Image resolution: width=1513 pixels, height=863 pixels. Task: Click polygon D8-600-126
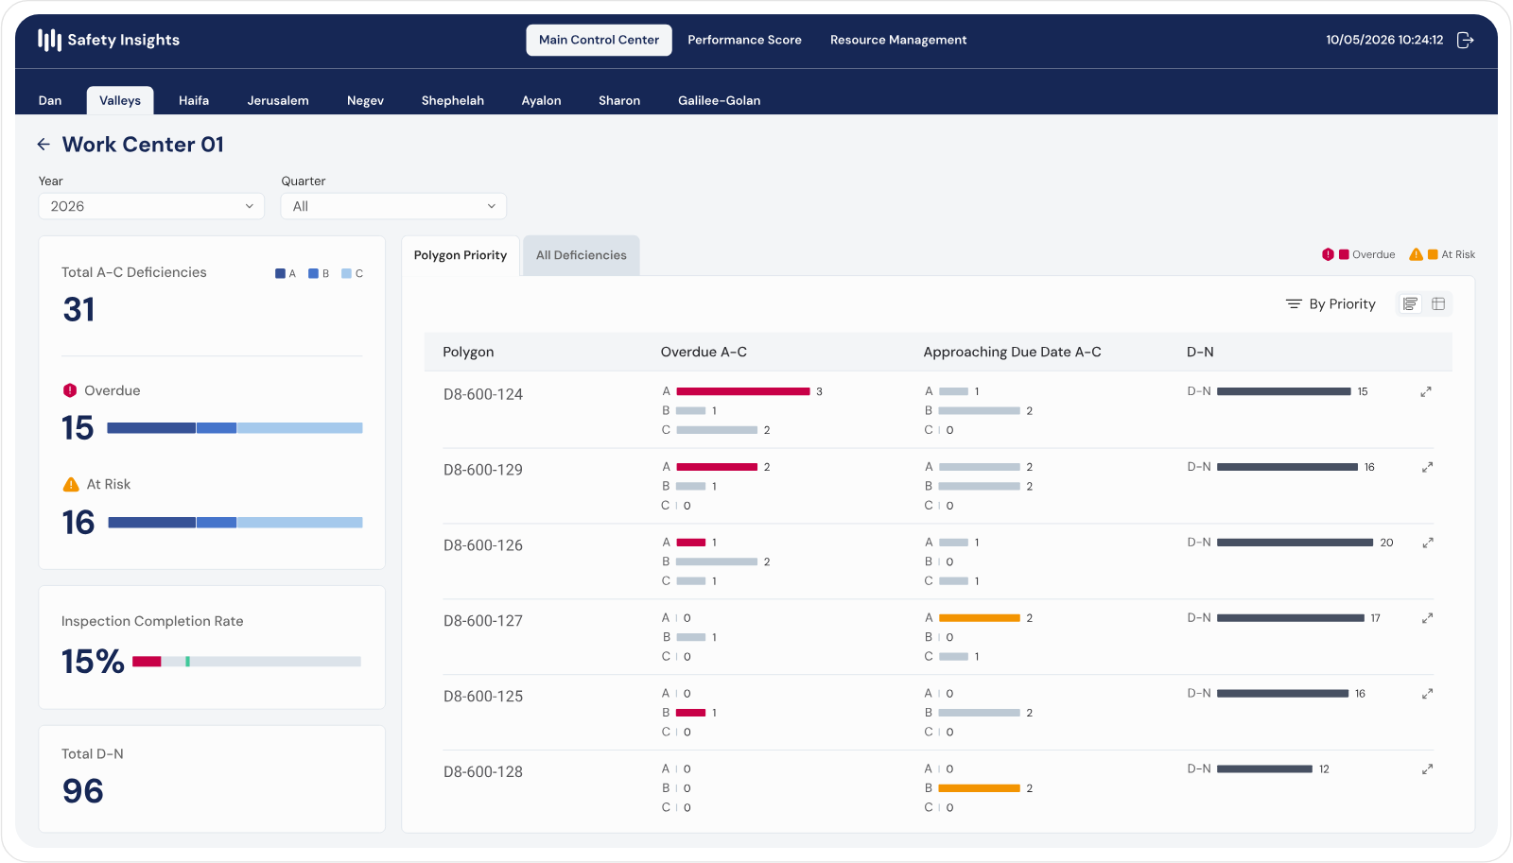(483, 545)
